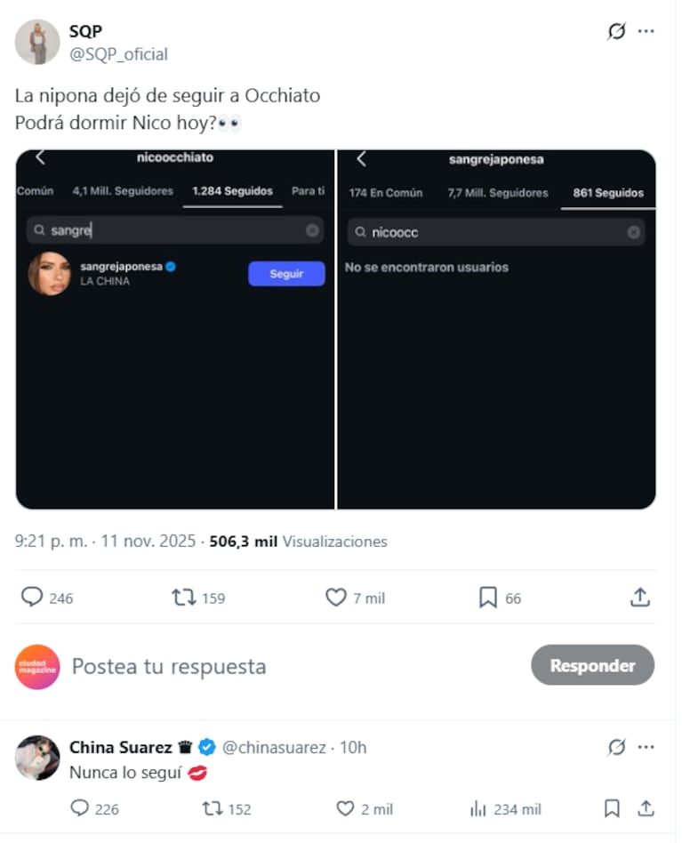This screenshot has width=682, height=843.
Task: Click the Grok icon on SQP's post
Action: (x=616, y=32)
